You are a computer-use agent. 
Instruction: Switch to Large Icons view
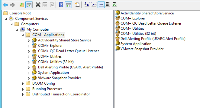click(x=87, y=5)
